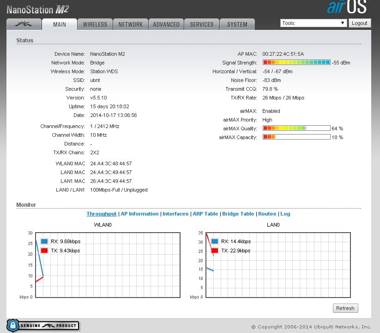Click the Network Mode value Bridge
380x333 pixels.
[97, 63]
